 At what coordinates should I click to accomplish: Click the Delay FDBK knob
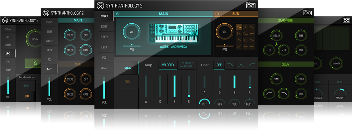301,79
